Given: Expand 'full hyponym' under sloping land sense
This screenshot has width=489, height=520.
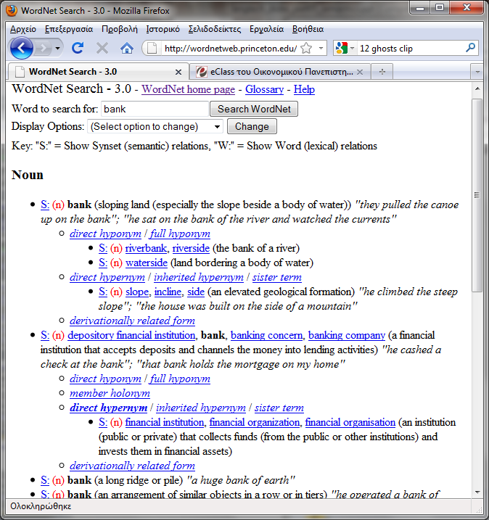Looking at the screenshot, I should [x=180, y=234].
